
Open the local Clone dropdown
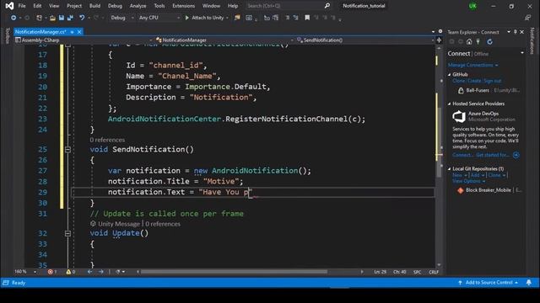[497, 175]
